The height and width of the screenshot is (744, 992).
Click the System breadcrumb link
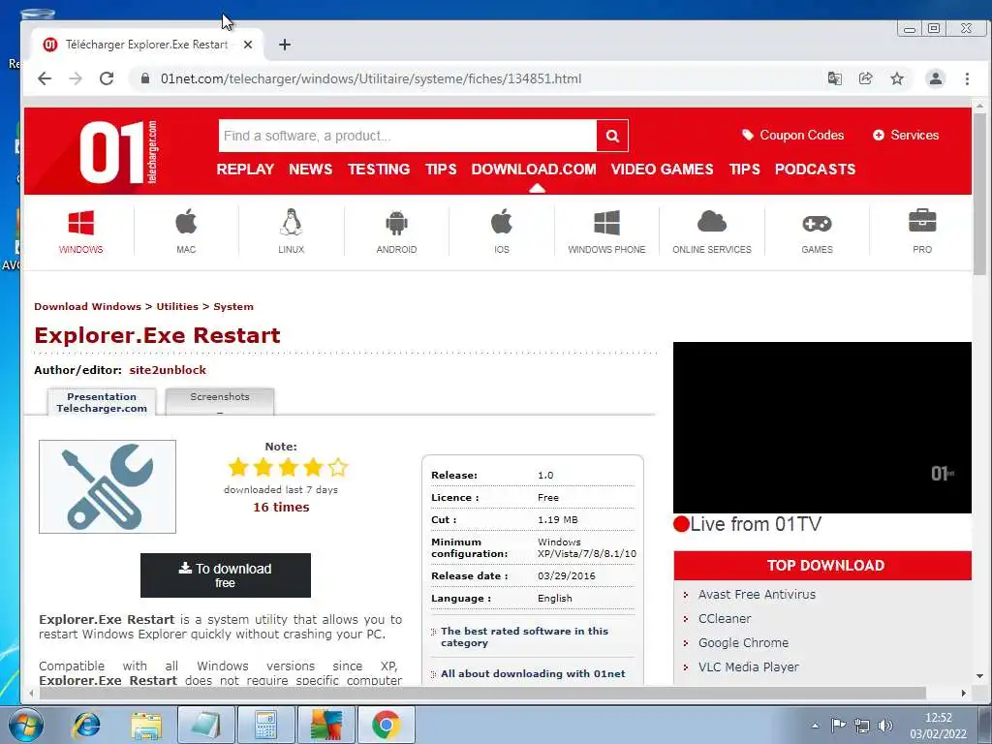(x=233, y=306)
